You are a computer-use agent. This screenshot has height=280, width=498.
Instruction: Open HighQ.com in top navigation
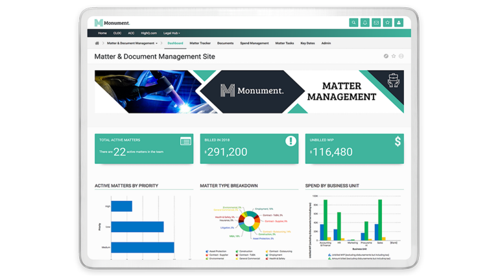point(148,33)
